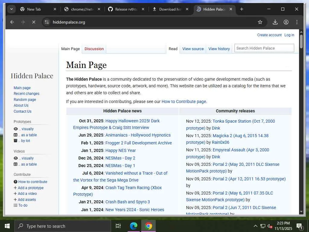Click Create account link
The image size is (309, 232).
(x=269, y=35)
